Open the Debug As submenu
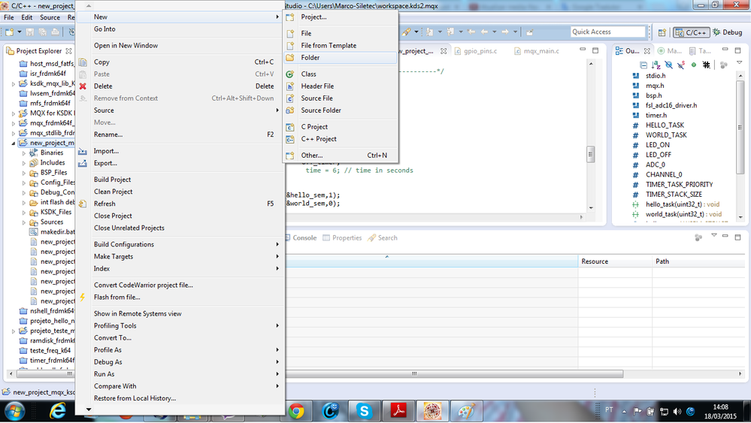 [x=180, y=362]
